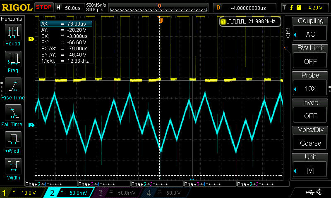Image resolution: width=331 pixels, height=198 pixels.
Task: Click the speaker sound icon
Action: pyautogui.click(x=320, y=192)
